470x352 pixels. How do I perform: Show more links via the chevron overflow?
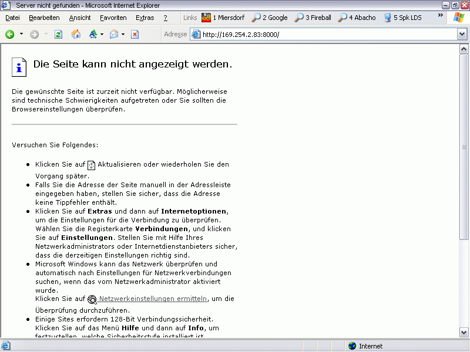coord(441,16)
